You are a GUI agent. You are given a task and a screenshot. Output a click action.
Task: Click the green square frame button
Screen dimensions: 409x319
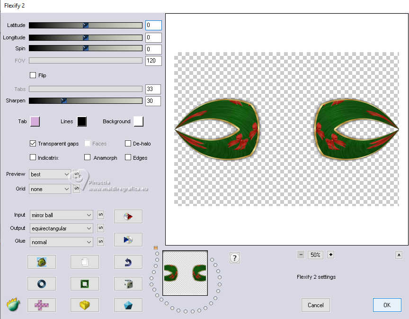pyautogui.click(x=85, y=284)
